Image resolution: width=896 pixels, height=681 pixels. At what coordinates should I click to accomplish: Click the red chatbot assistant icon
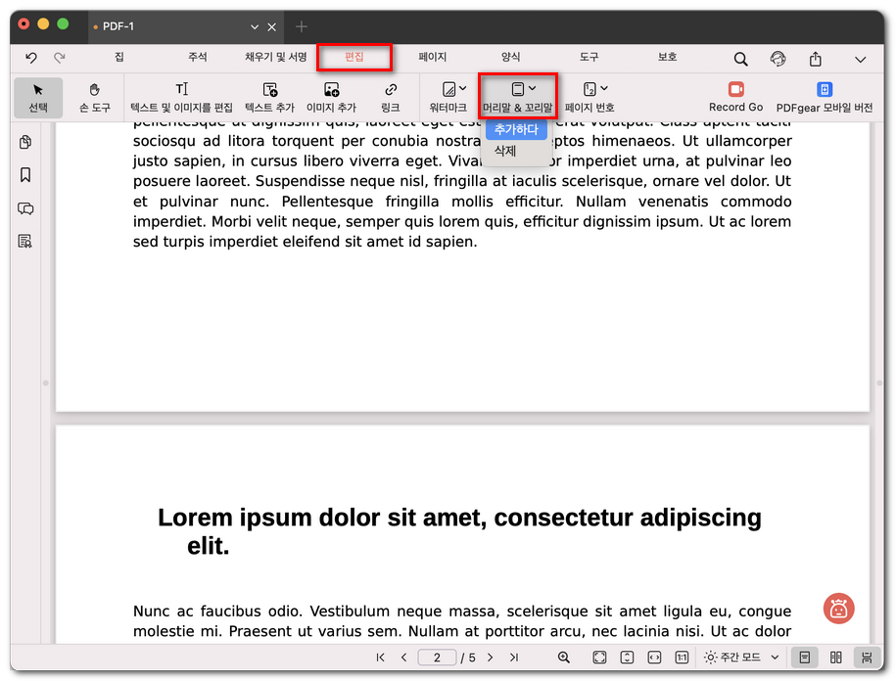coord(838,609)
